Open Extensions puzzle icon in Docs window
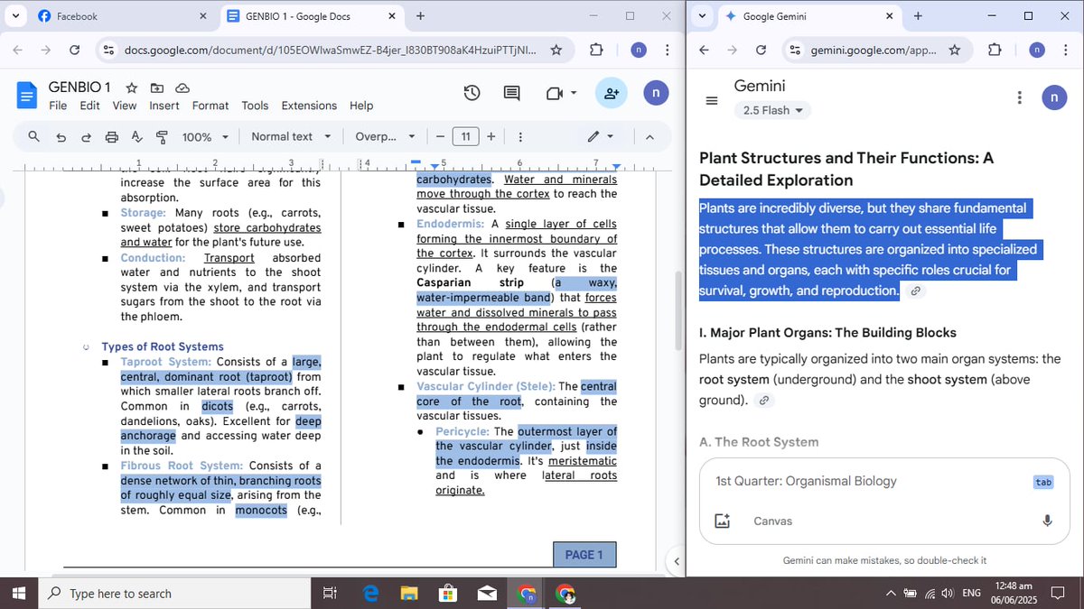 [596, 51]
